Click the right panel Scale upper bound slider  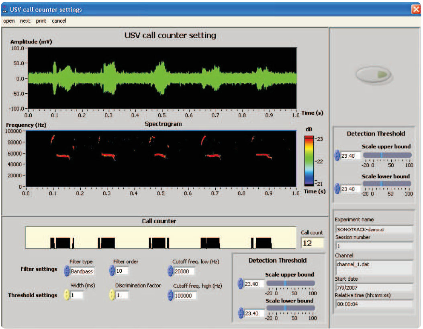click(x=387, y=155)
